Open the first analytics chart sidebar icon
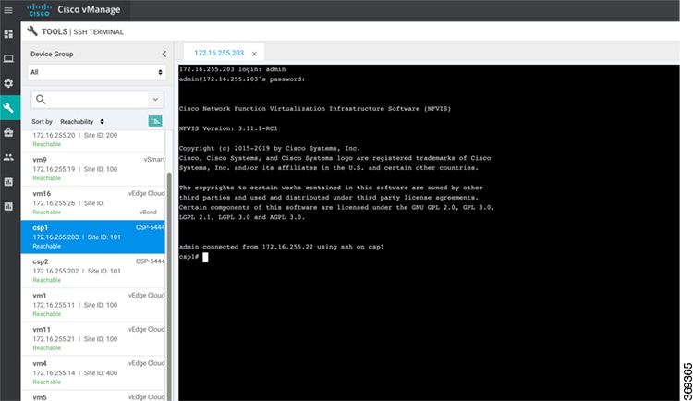 pyautogui.click(x=8, y=182)
